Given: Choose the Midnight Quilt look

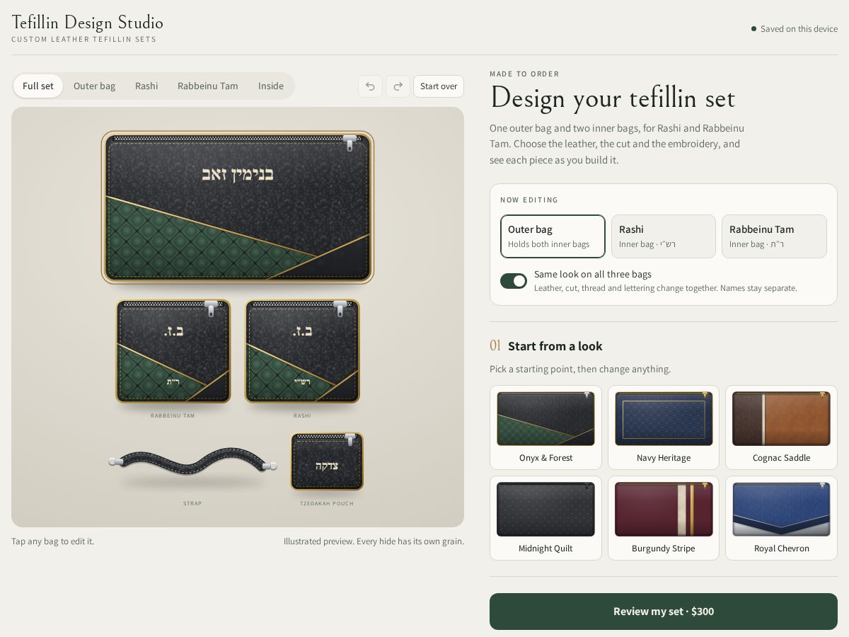Looking at the screenshot, I should point(545,518).
